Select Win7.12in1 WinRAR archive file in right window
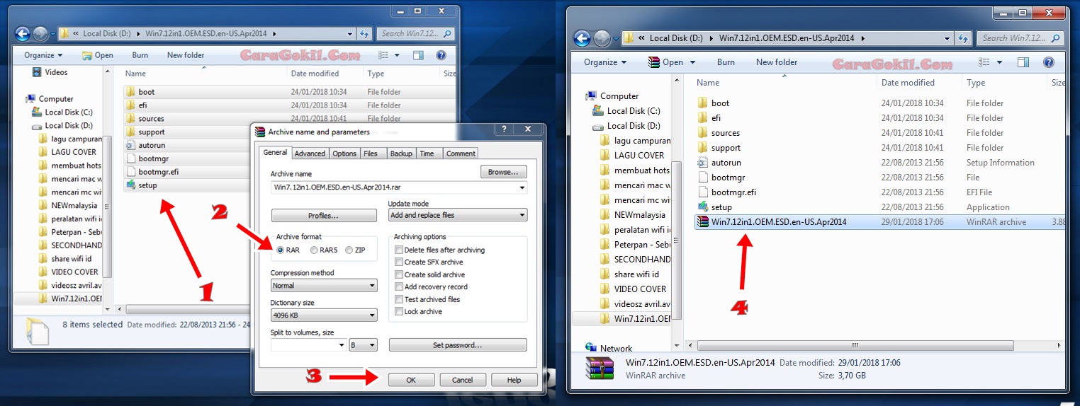The height and width of the screenshot is (406, 1080). tap(779, 222)
